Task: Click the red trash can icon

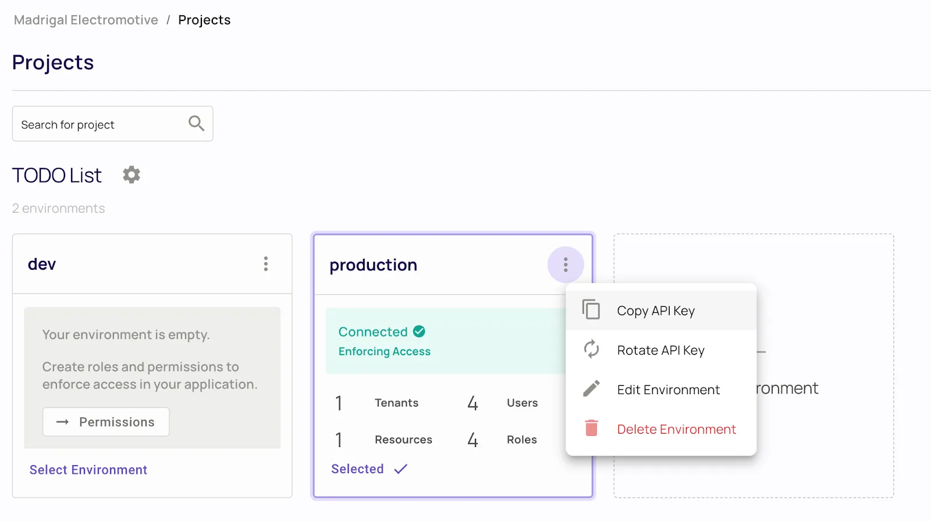Action: coord(591,428)
